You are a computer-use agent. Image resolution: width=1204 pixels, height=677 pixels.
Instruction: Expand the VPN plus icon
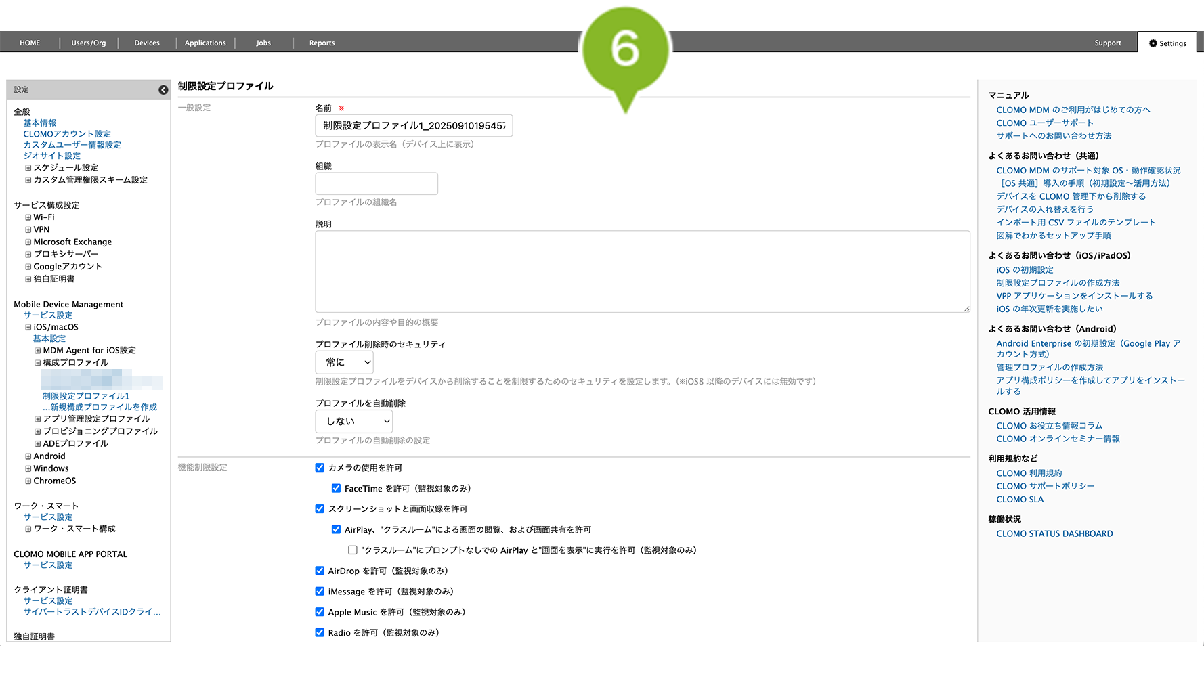coord(28,230)
